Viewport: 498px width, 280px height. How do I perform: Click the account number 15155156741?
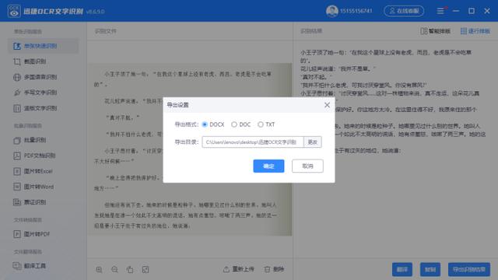pos(356,11)
